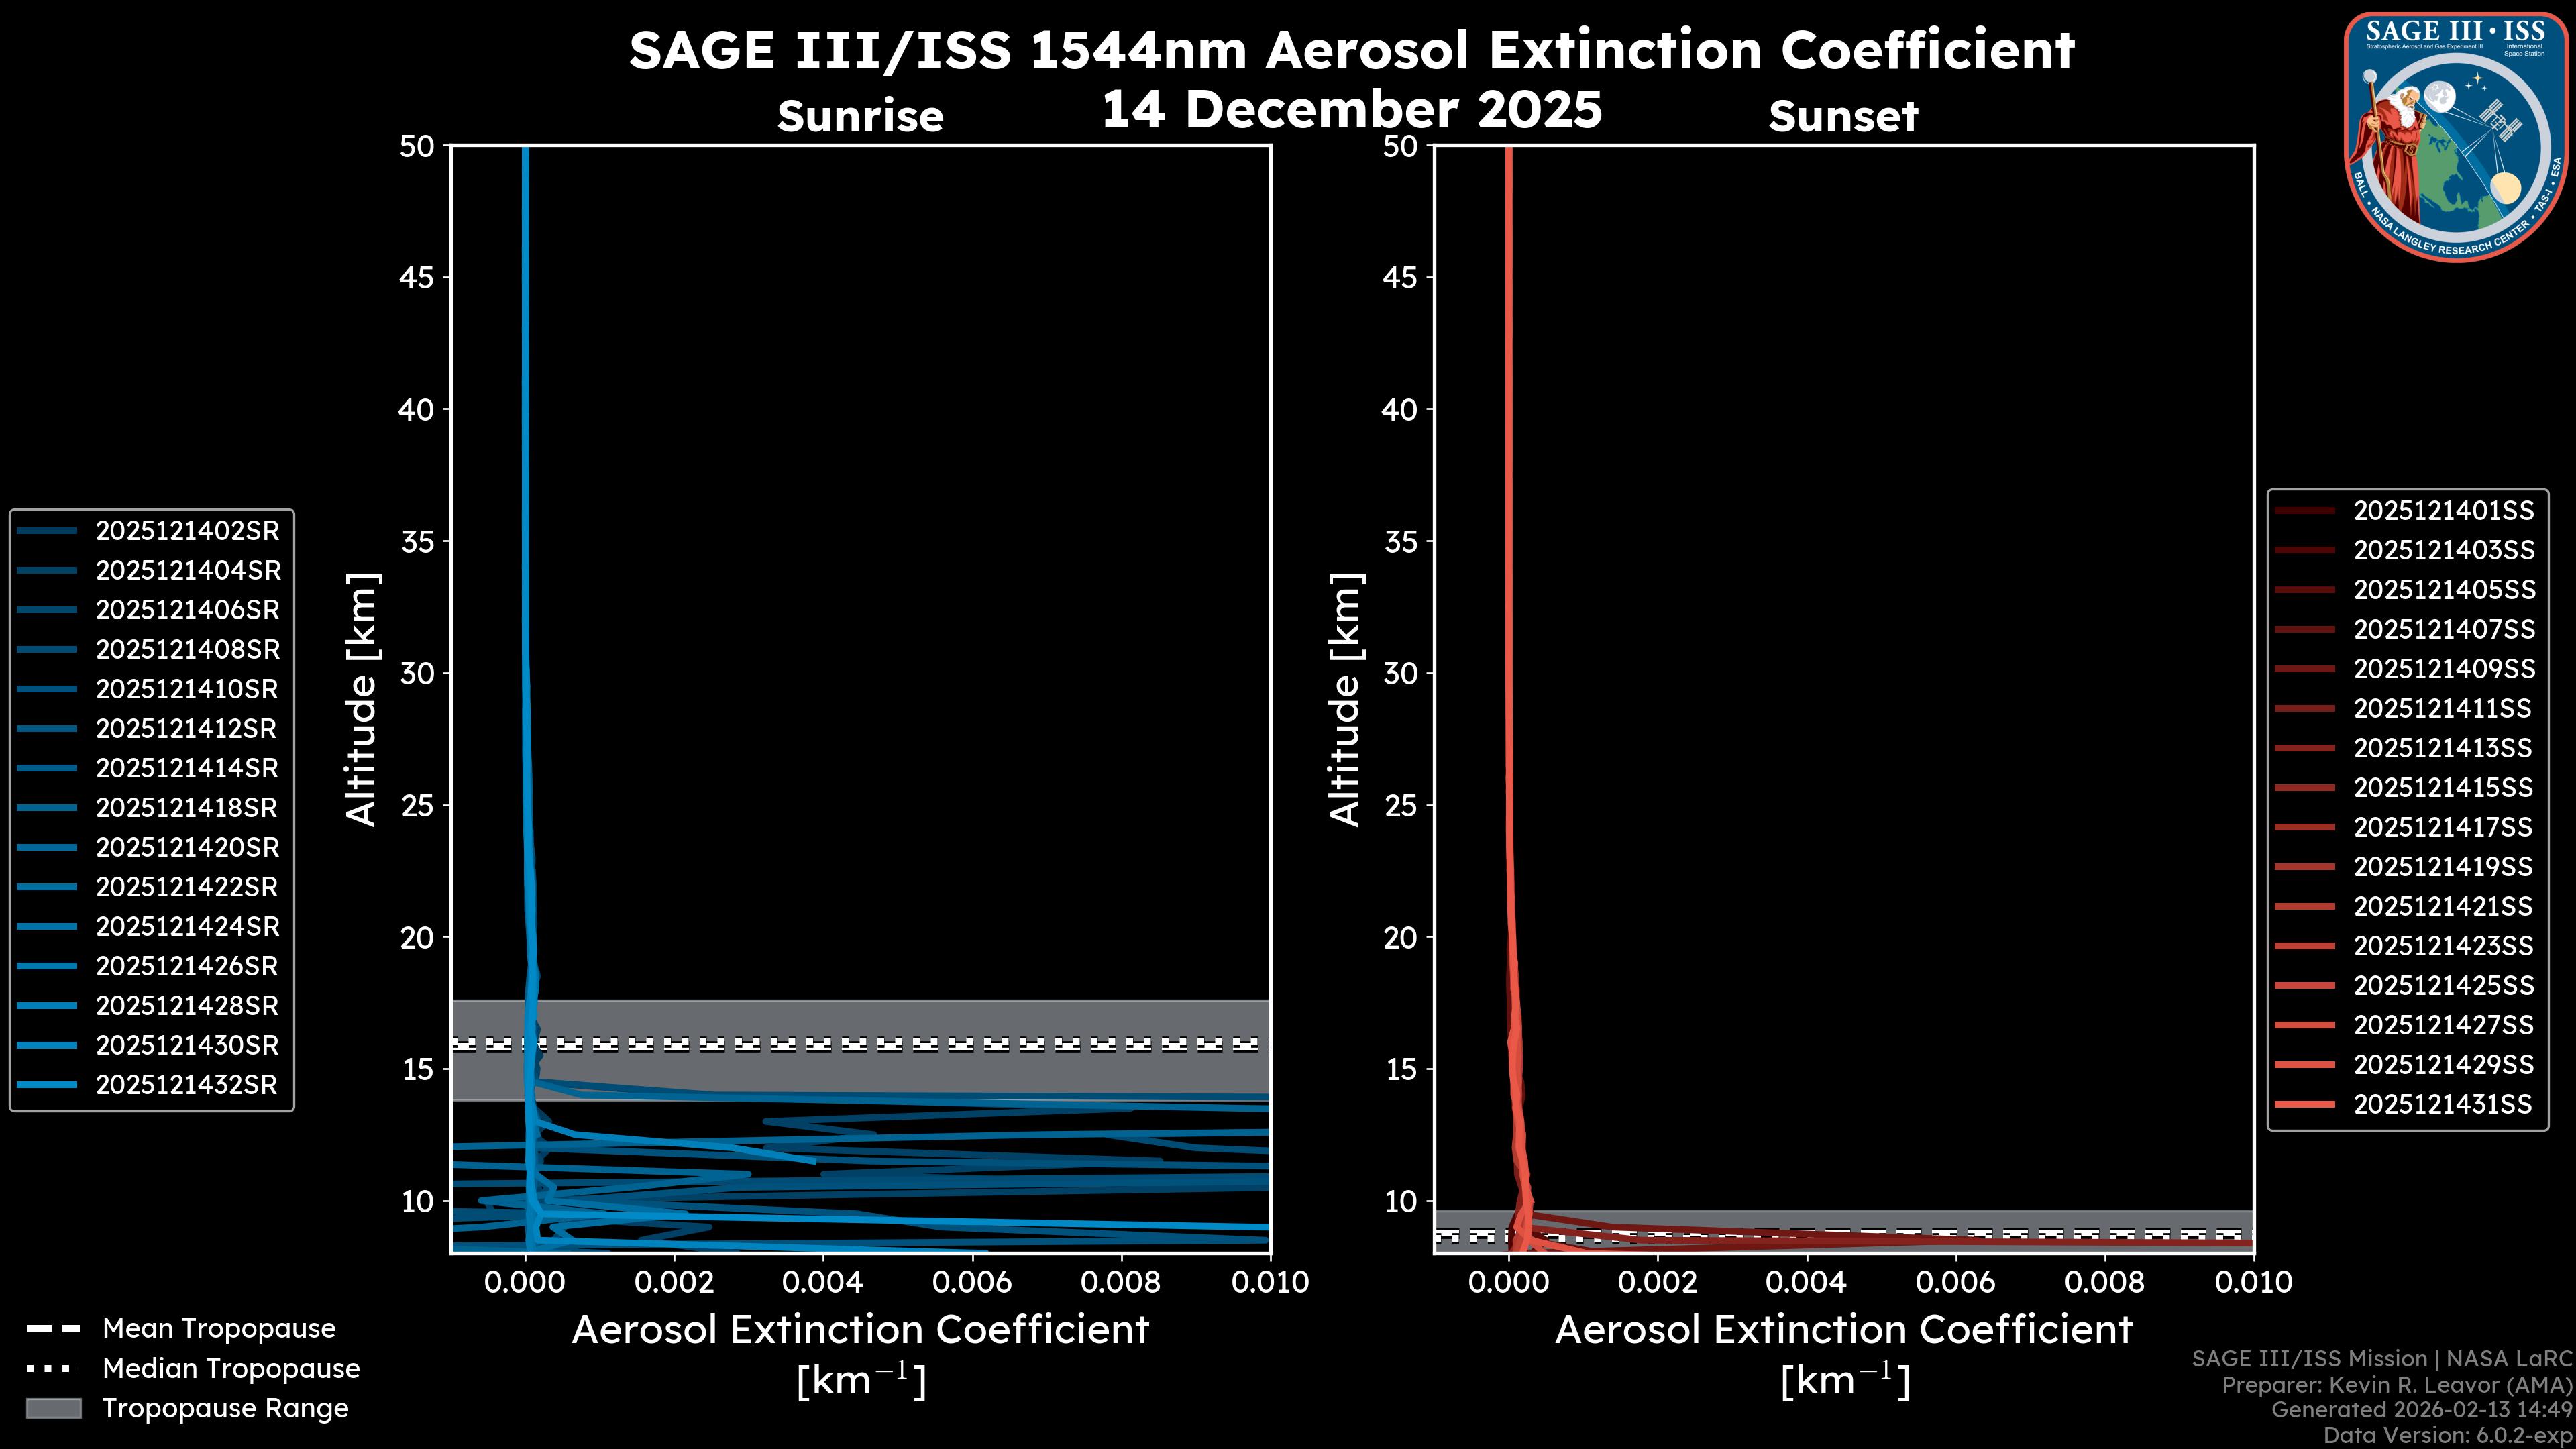Click the 2025121417SS legend label

pos(2443,827)
